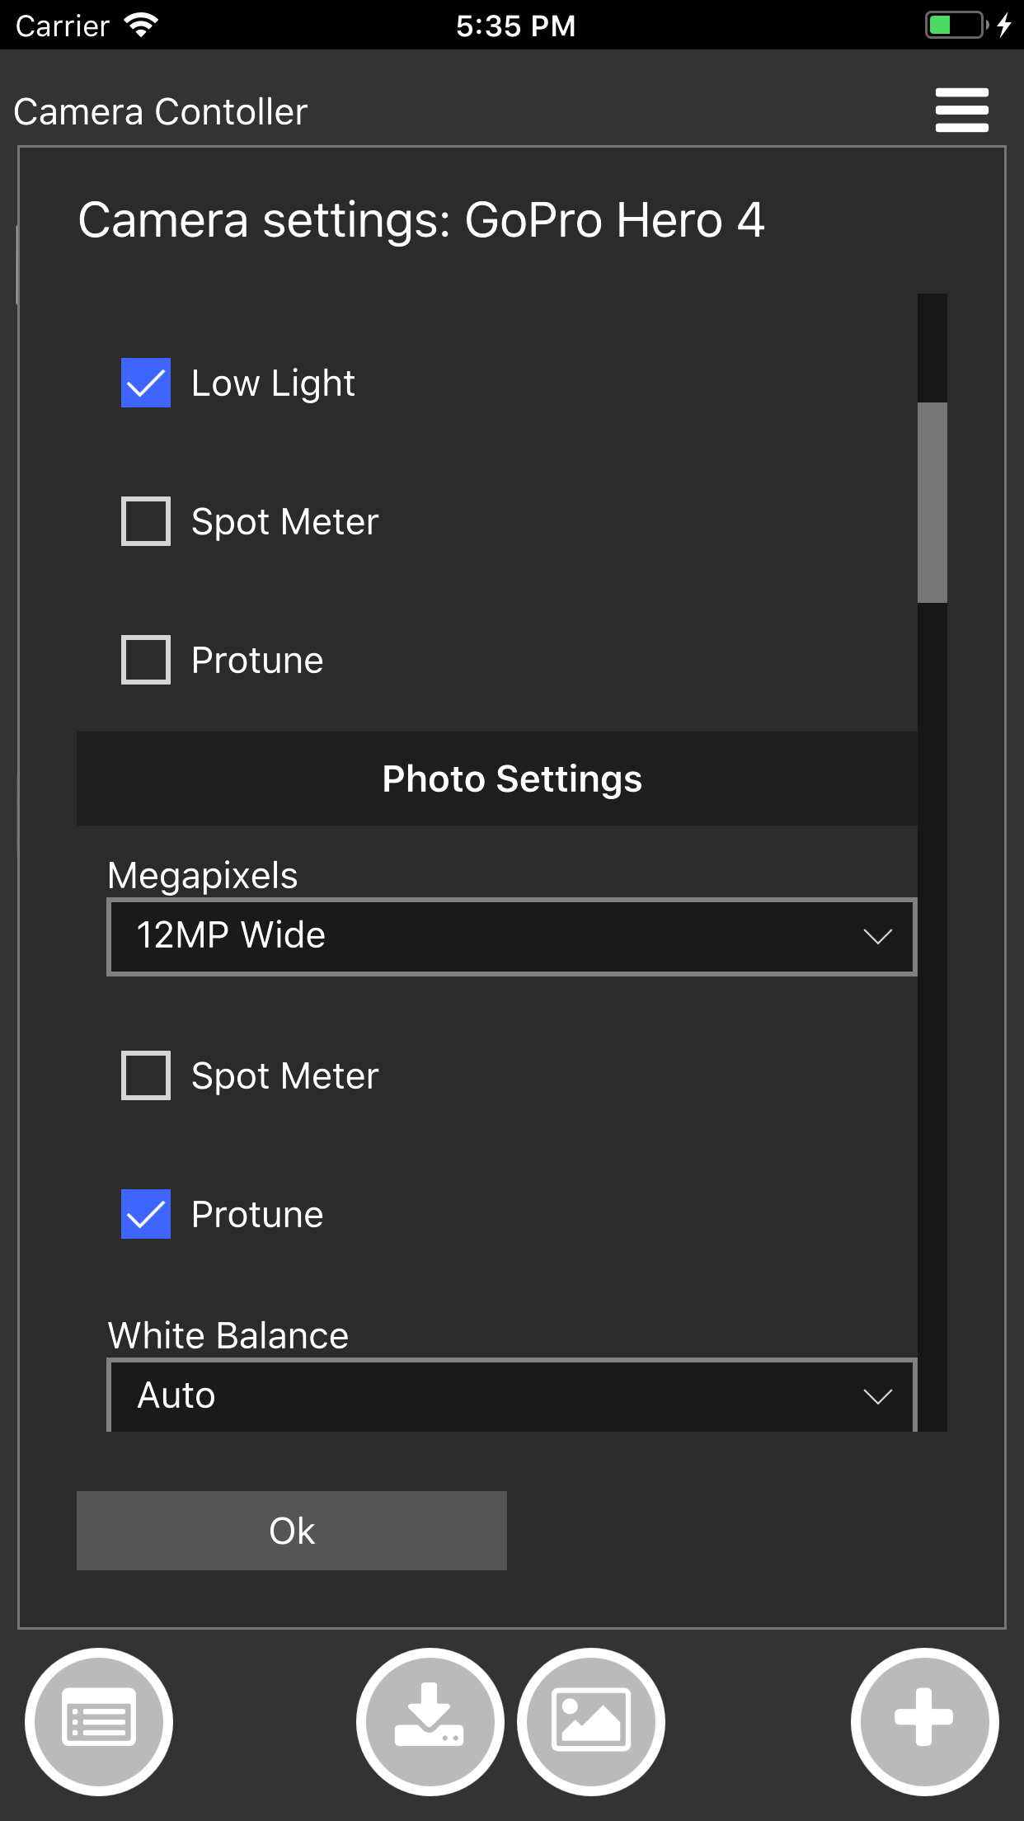Enable video Spot Meter checkbox
This screenshot has width=1024, height=1821.
coord(146,521)
